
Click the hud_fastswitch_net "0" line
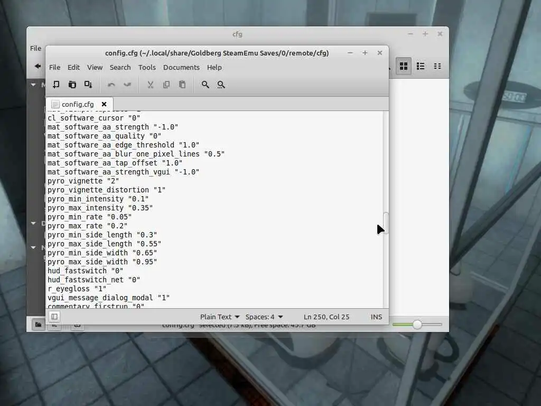tap(94, 280)
